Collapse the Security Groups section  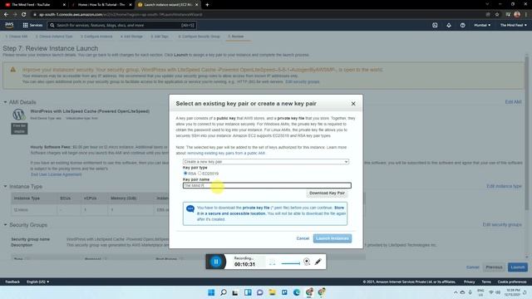[x=5, y=225]
